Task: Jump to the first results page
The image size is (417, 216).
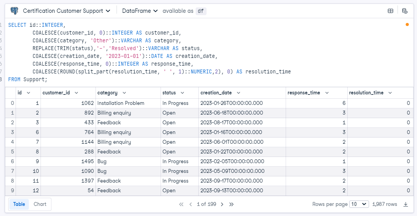Action: click(x=181, y=204)
